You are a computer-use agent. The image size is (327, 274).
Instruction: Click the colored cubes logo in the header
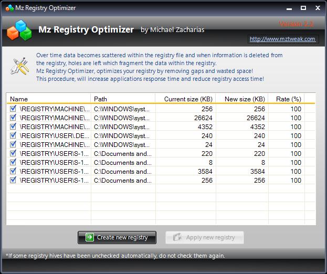19,30
